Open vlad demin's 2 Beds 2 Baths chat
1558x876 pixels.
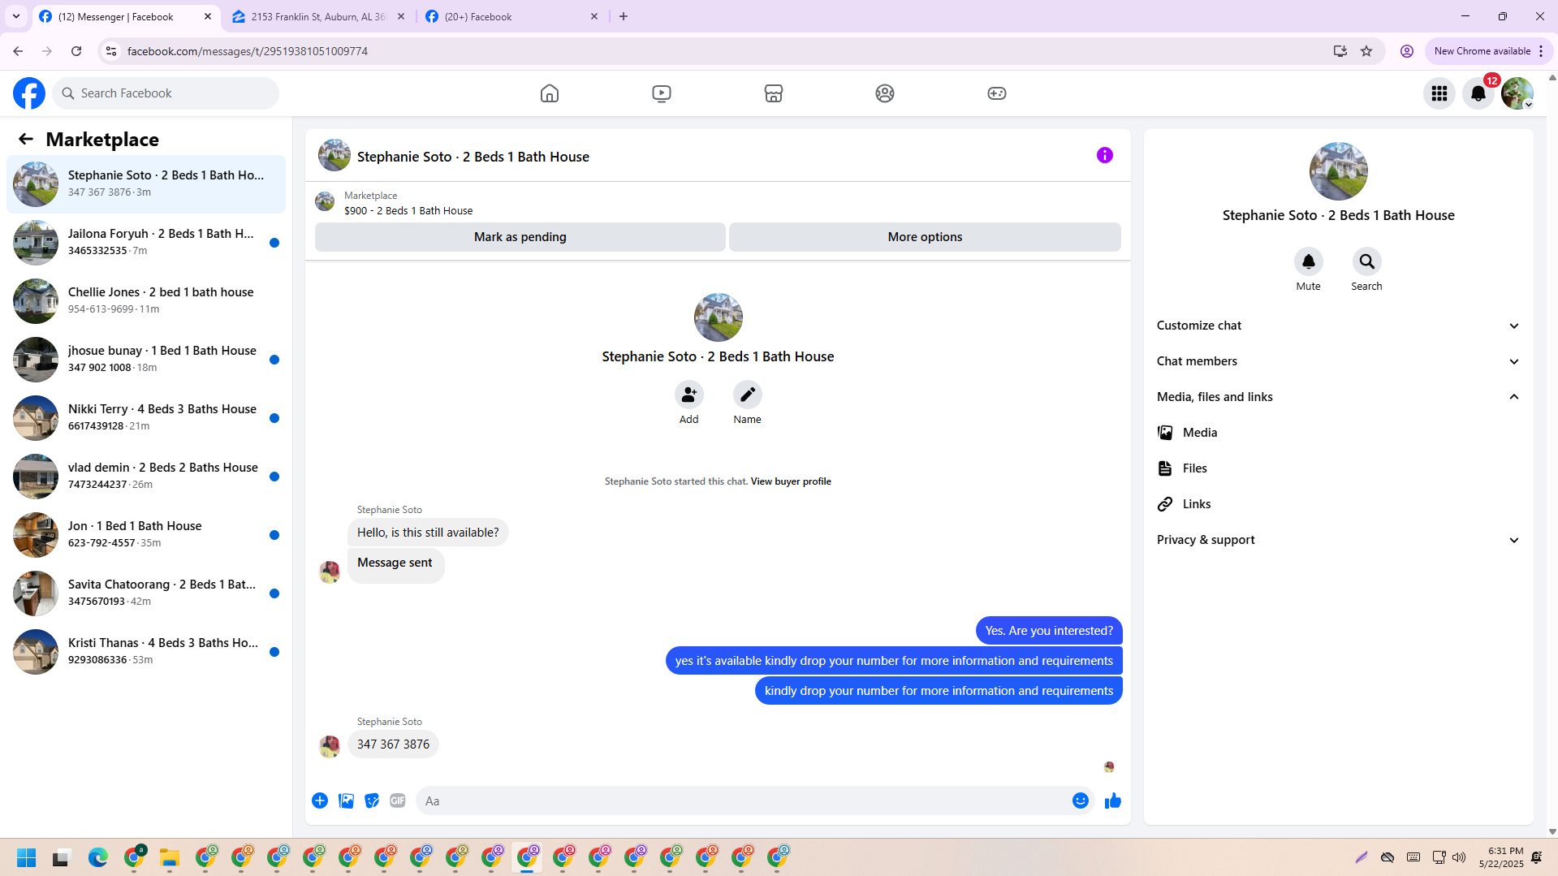(146, 477)
